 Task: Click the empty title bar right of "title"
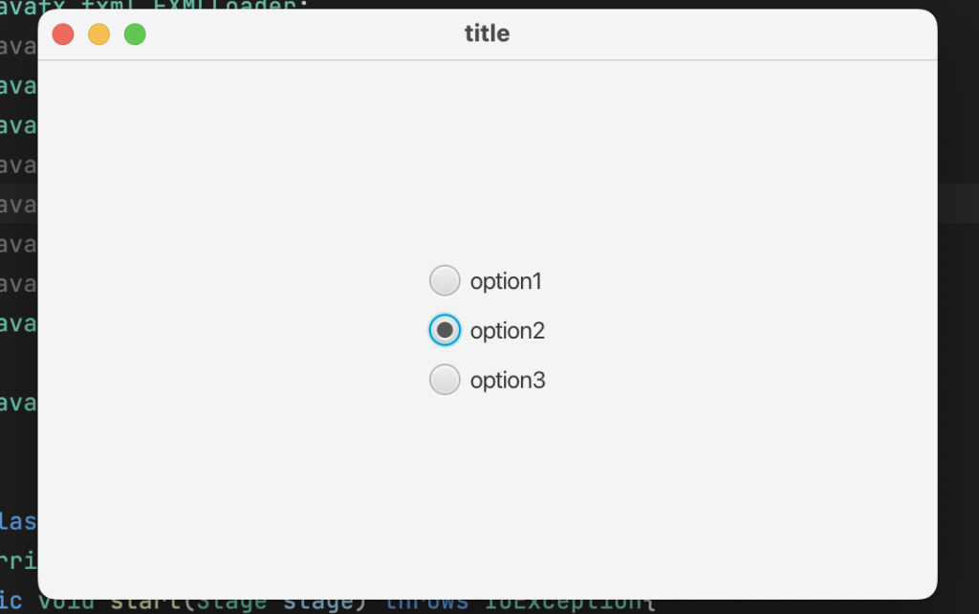717,34
